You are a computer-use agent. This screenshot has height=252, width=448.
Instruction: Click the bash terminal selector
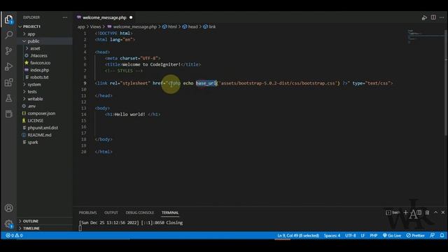pos(393,212)
